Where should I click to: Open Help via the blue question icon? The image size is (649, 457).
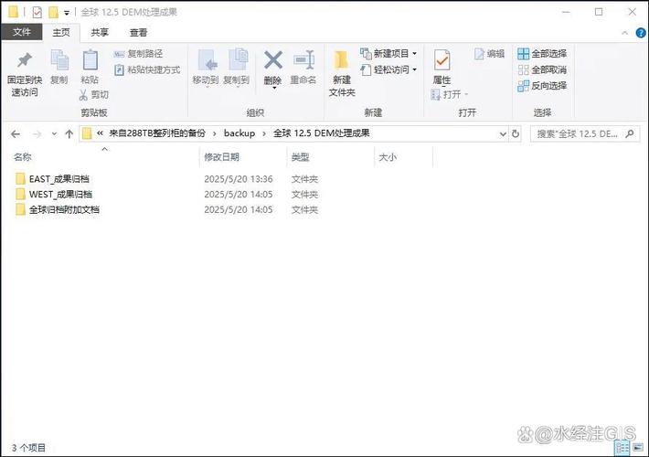(x=641, y=33)
